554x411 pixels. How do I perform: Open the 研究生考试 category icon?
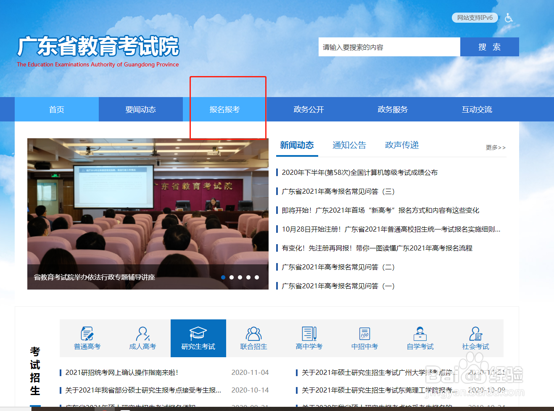coord(198,338)
